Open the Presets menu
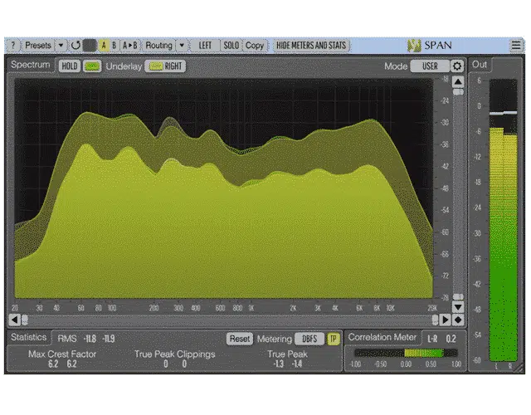Image resolution: width=531 pixels, height=415 pixels. (38, 45)
